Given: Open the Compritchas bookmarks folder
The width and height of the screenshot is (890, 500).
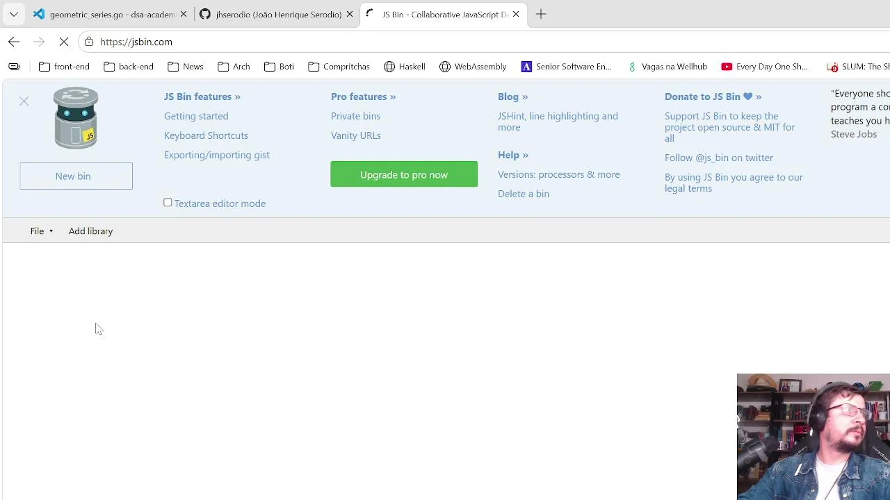Looking at the screenshot, I should [339, 67].
